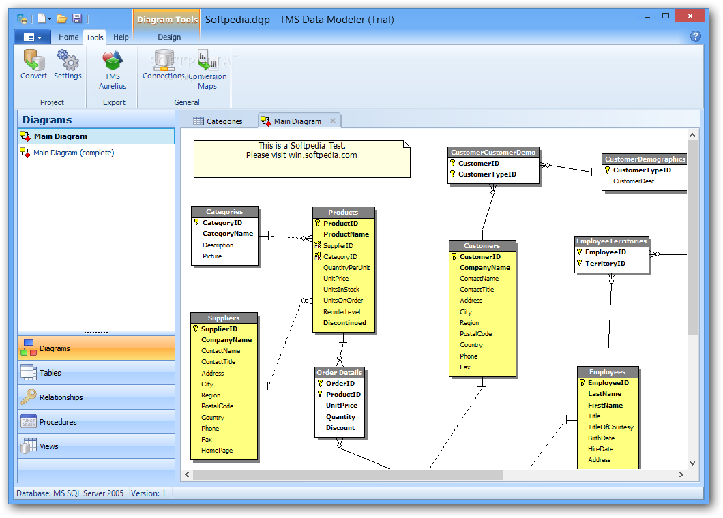Screen dimensions: 723x518
Task: Click the horizontal scrollbar right arrow
Action: pyautogui.click(x=681, y=474)
